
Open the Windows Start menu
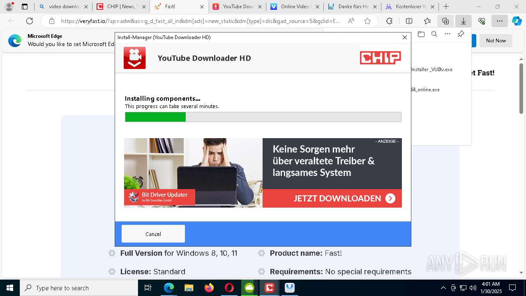coord(9,288)
